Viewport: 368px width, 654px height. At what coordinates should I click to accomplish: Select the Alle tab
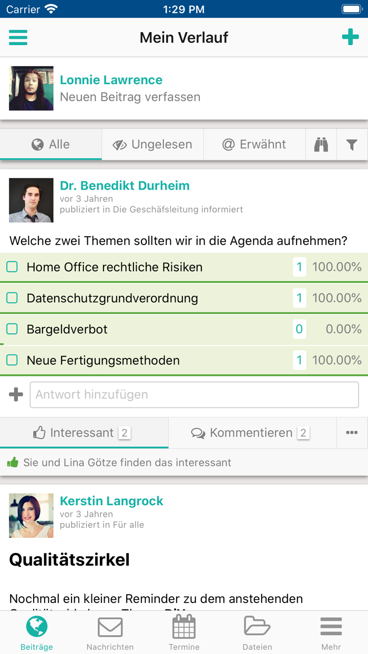click(x=50, y=144)
